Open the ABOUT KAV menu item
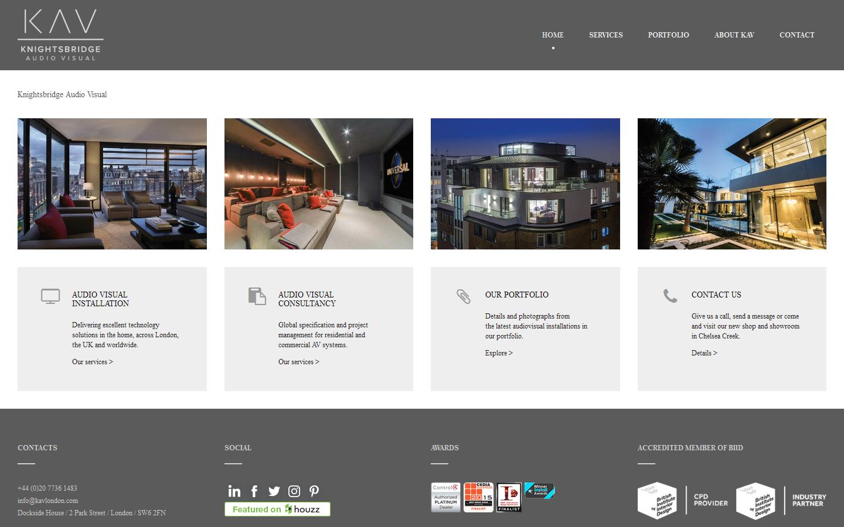Screen dimensions: 844x527 [x=734, y=35]
